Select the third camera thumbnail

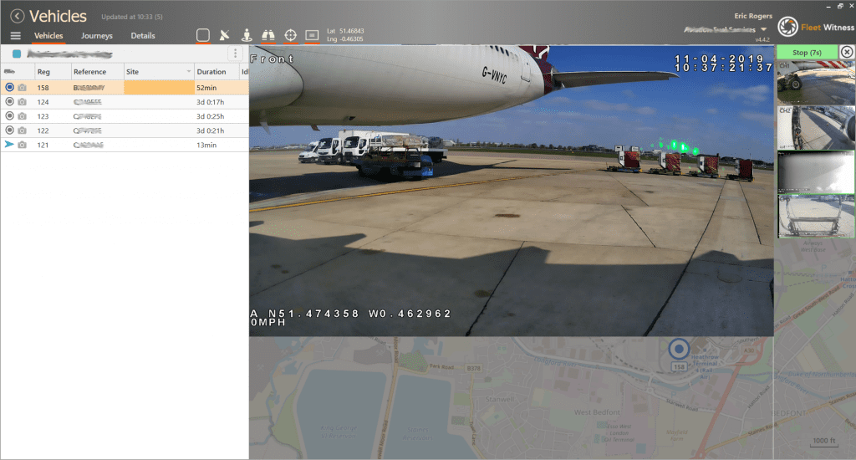point(816,172)
